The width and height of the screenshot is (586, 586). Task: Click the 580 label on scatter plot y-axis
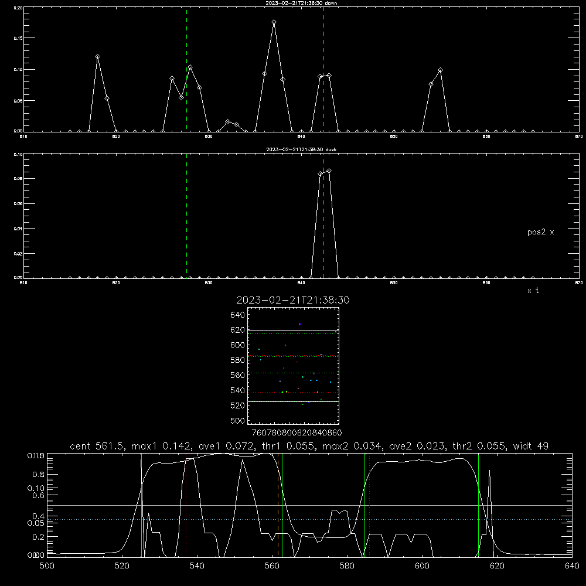[238, 360]
